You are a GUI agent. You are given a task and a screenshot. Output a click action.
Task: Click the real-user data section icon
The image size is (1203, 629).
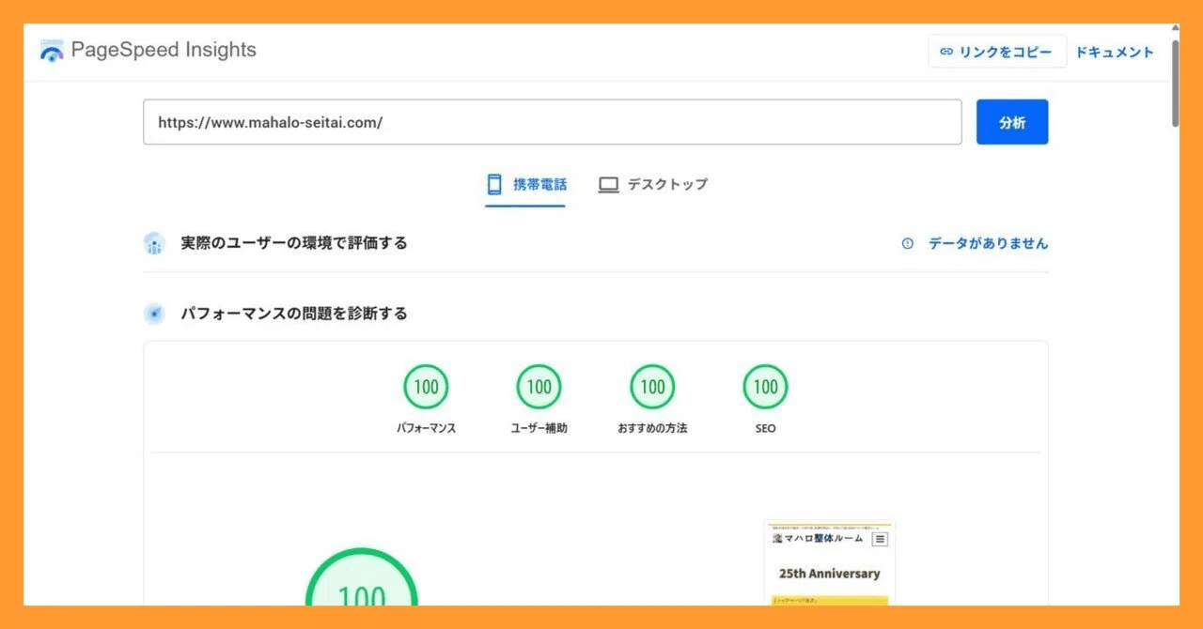click(154, 243)
